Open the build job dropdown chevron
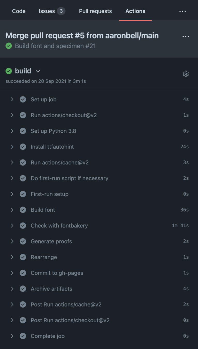Viewport: 198px width, 349px height. pyautogui.click(x=38, y=71)
